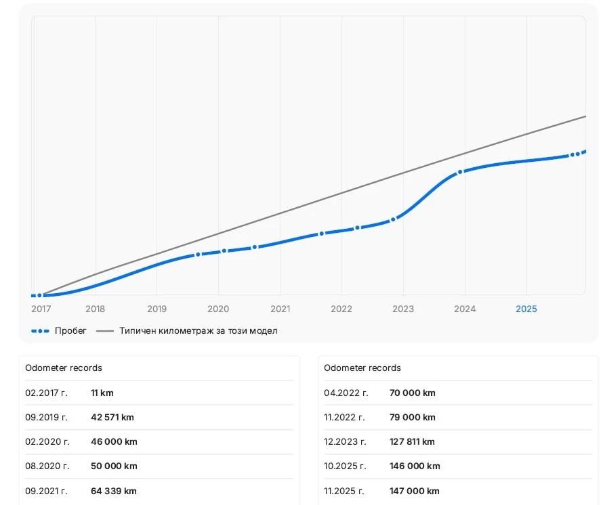
Task: Click the 2020 year axis label
Action: [x=218, y=309]
